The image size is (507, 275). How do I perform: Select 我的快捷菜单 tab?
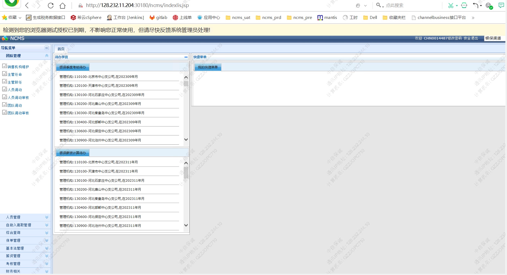click(208, 67)
